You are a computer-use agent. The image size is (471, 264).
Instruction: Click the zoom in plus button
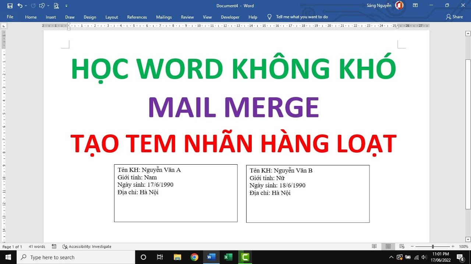pyautogui.click(x=453, y=246)
